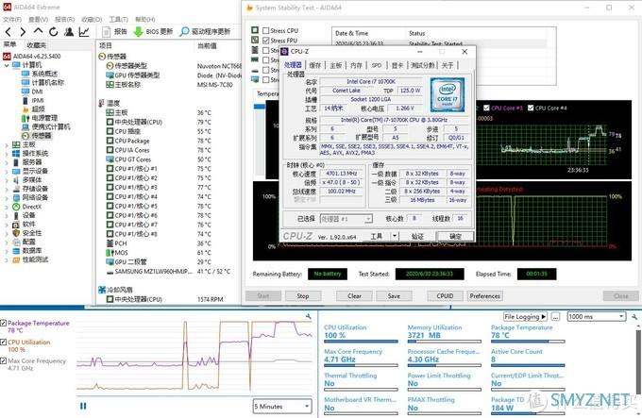
Task: Switch to CPU-Z 内存 tab
Action: [356, 65]
